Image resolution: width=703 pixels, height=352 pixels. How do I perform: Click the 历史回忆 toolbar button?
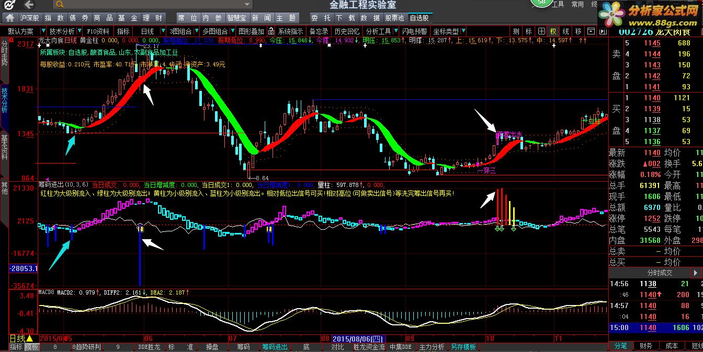pyautogui.click(x=347, y=32)
